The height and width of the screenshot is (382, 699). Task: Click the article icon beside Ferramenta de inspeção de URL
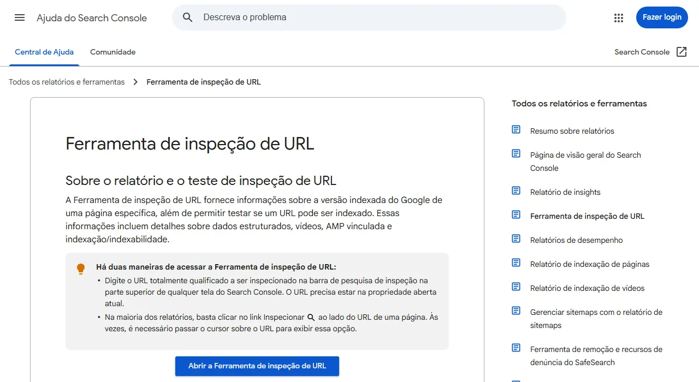516,214
